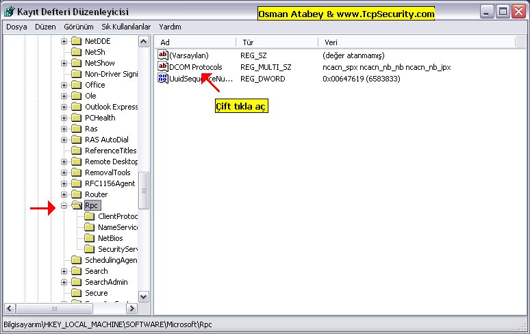Image resolution: width=530 pixels, height=334 pixels.
Task: Sort values by the Ad column header
Action: tap(194, 42)
